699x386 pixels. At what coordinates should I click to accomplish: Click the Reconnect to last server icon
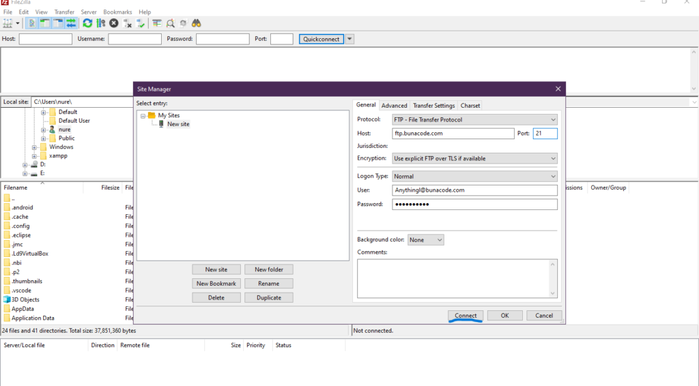click(141, 23)
